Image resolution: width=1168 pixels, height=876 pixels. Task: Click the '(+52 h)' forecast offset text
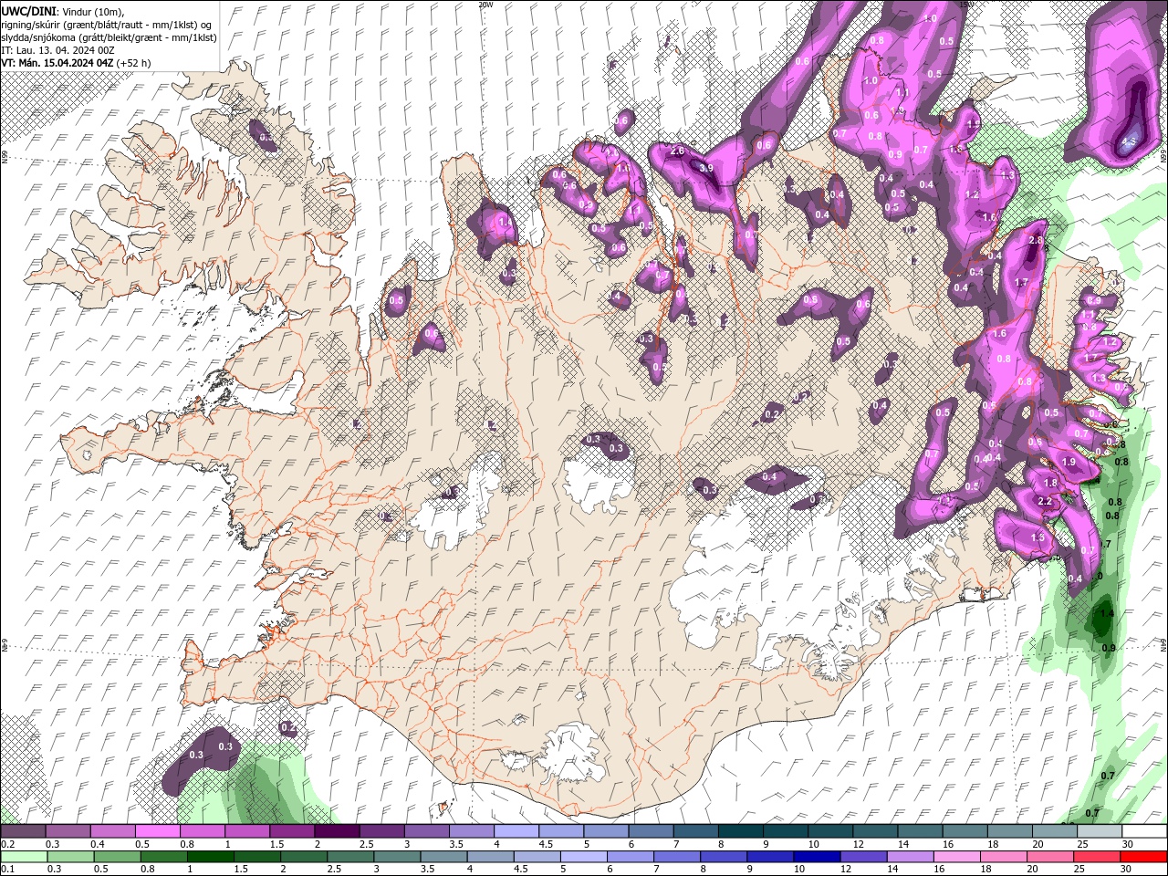[x=133, y=63]
